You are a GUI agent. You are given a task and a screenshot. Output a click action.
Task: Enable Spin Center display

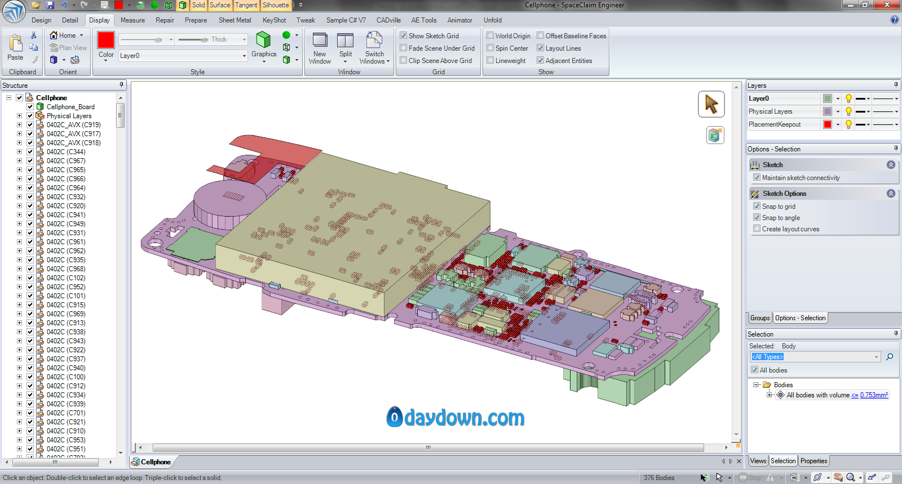coord(490,48)
